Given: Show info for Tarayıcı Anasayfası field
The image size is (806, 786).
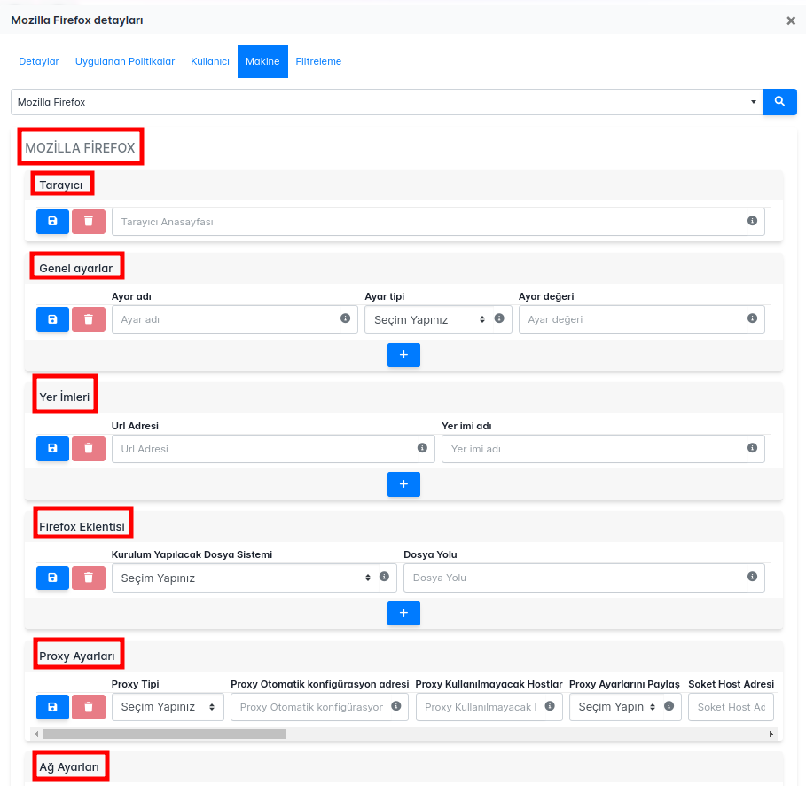Looking at the screenshot, I should (752, 221).
